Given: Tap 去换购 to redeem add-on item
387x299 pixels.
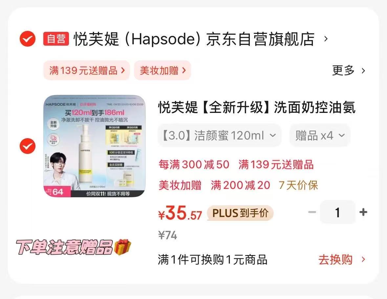Looking at the screenshot, I should tap(342, 260).
